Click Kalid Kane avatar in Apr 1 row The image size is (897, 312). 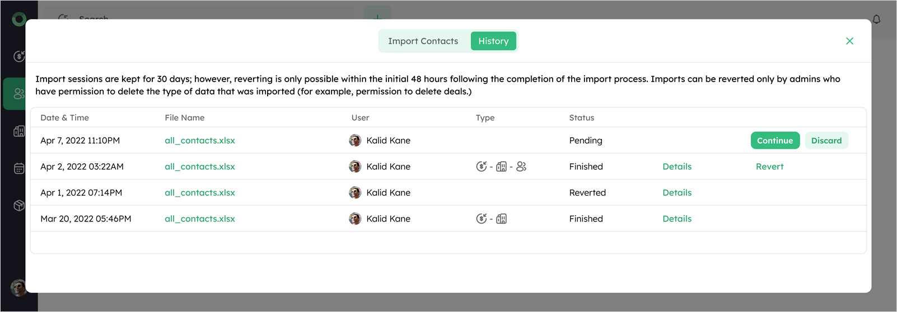355,192
